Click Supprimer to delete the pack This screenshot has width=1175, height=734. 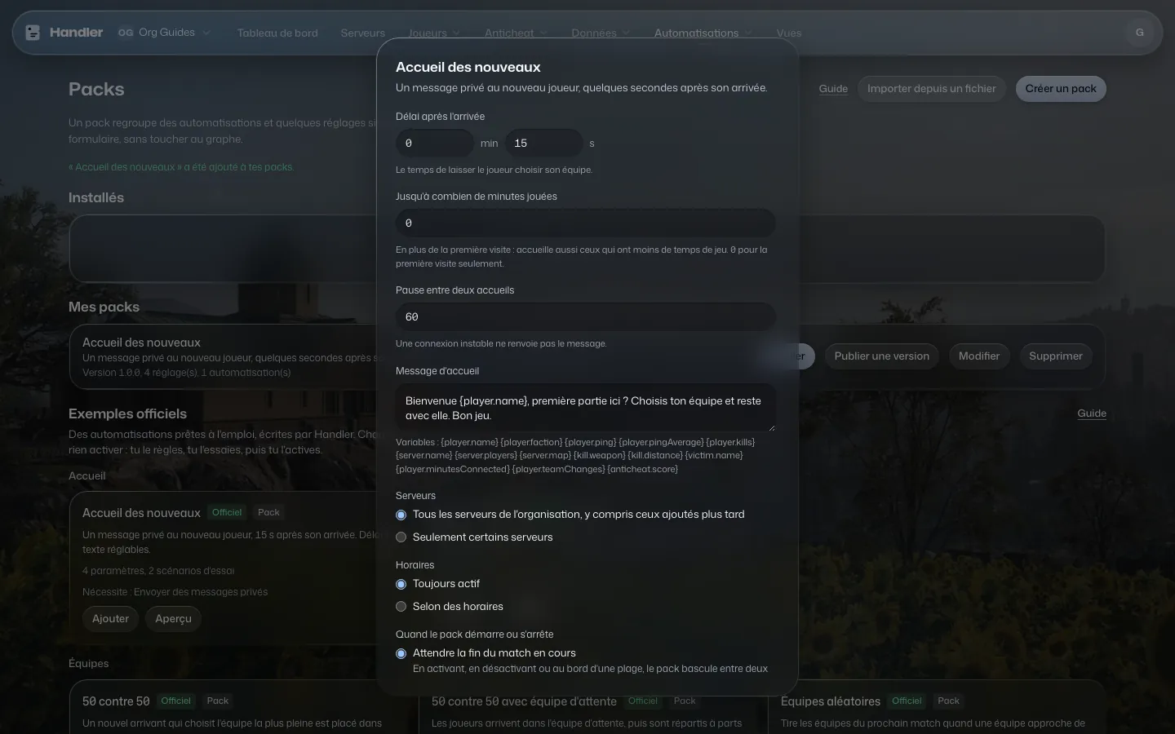coord(1056,356)
